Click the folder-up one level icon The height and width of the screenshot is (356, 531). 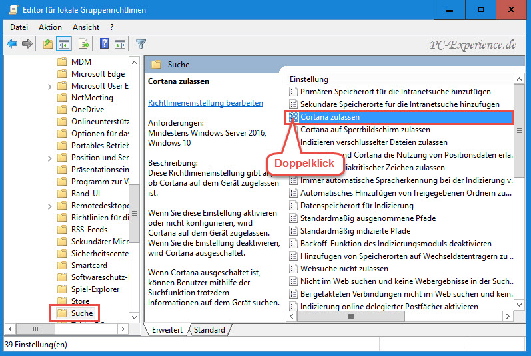click(x=48, y=44)
